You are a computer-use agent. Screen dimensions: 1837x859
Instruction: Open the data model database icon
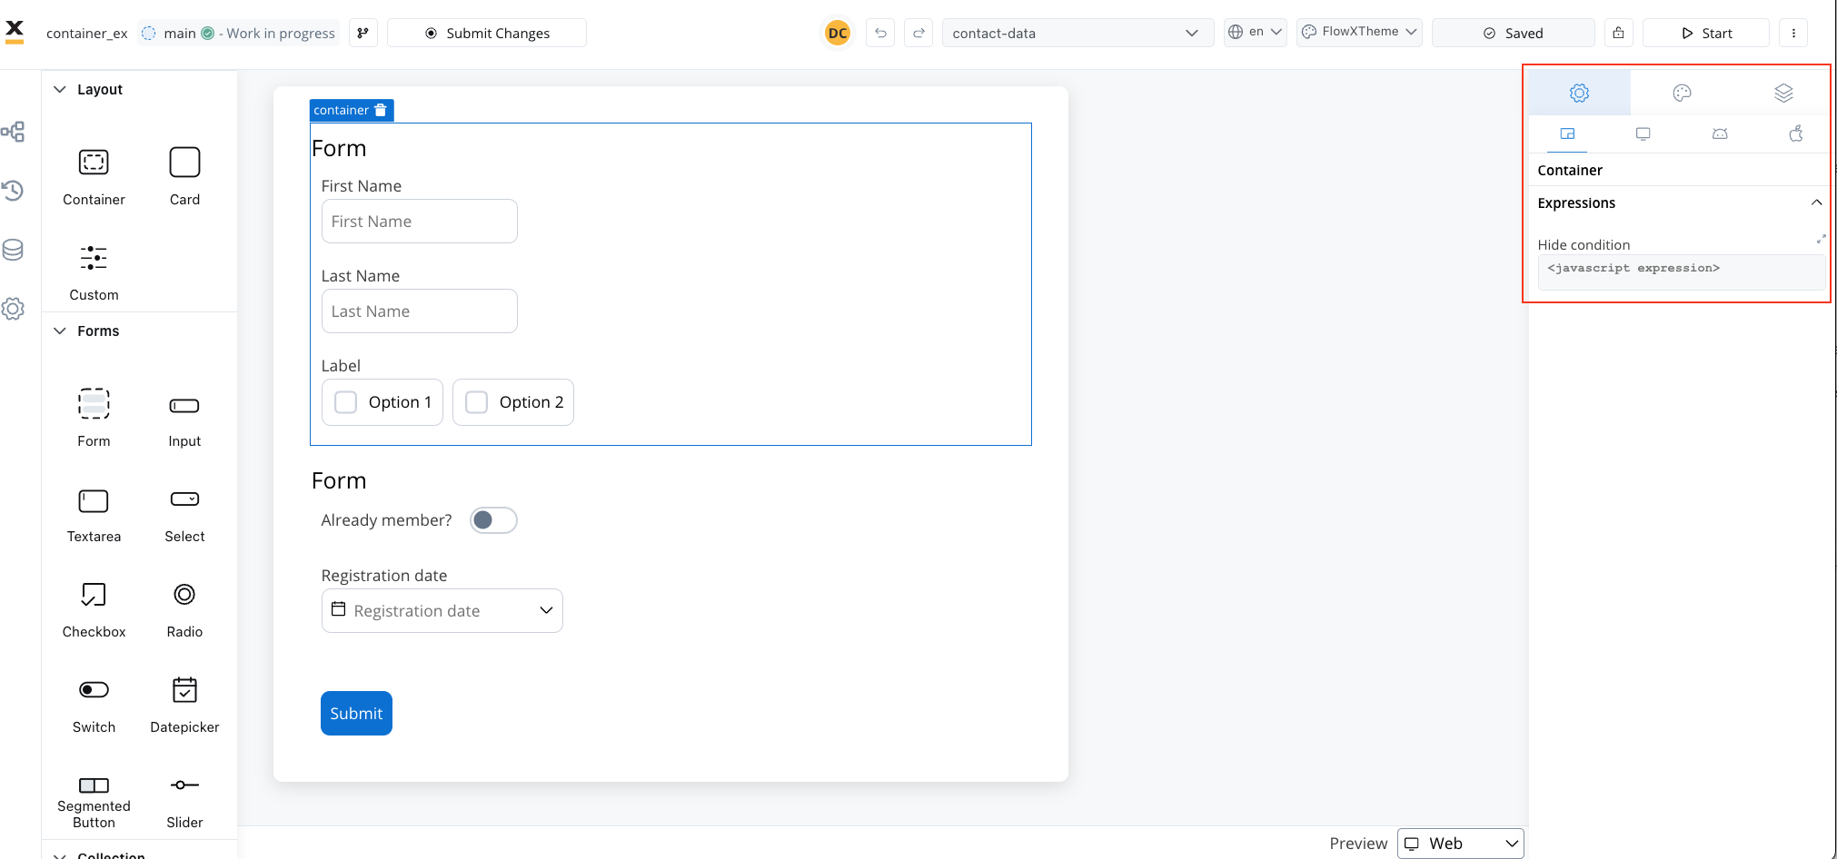click(x=13, y=250)
